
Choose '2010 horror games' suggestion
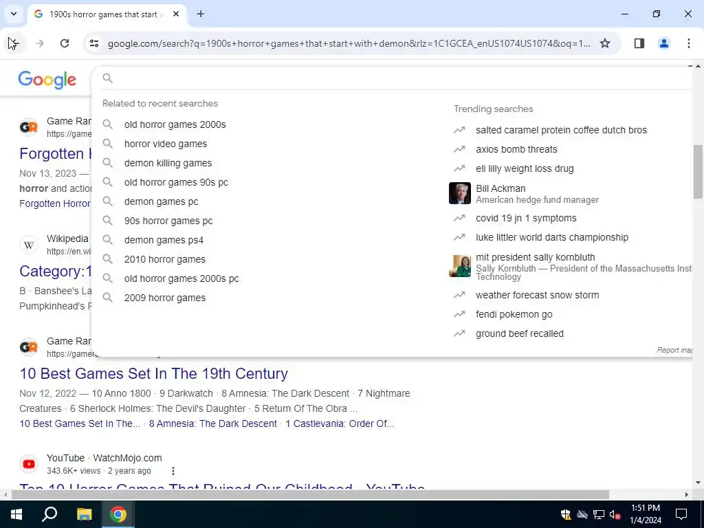click(x=165, y=259)
